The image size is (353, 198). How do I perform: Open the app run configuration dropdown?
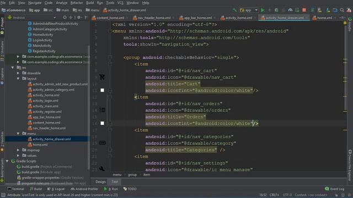(249, 10)
